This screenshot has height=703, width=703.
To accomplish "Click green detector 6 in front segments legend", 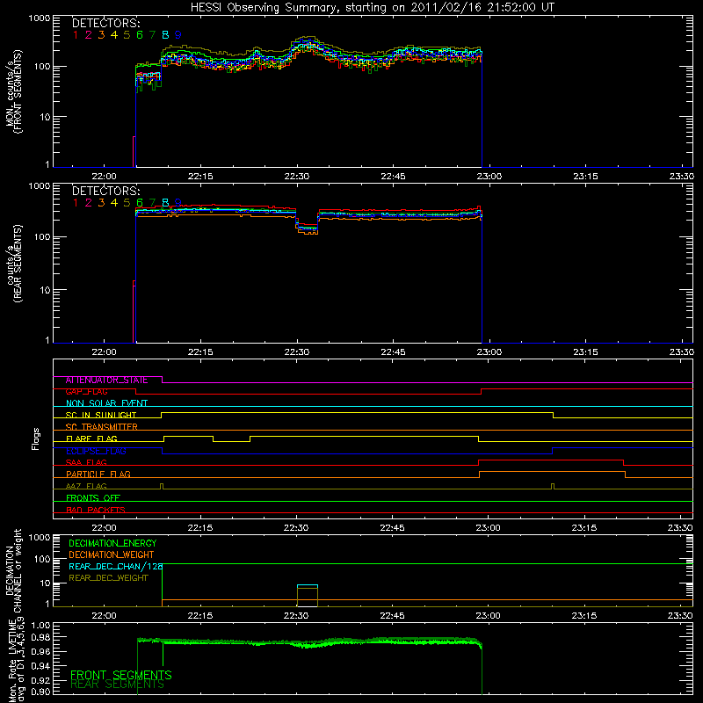I will pos(140,34).
